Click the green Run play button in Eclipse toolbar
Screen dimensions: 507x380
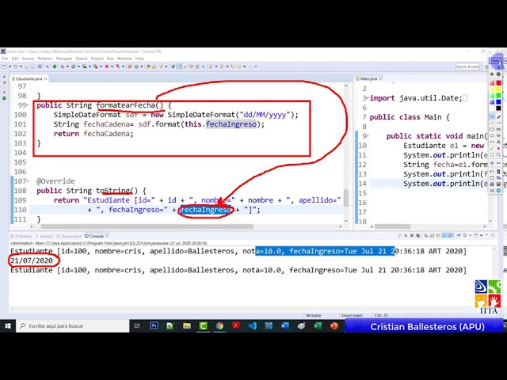tap(74, 66)
